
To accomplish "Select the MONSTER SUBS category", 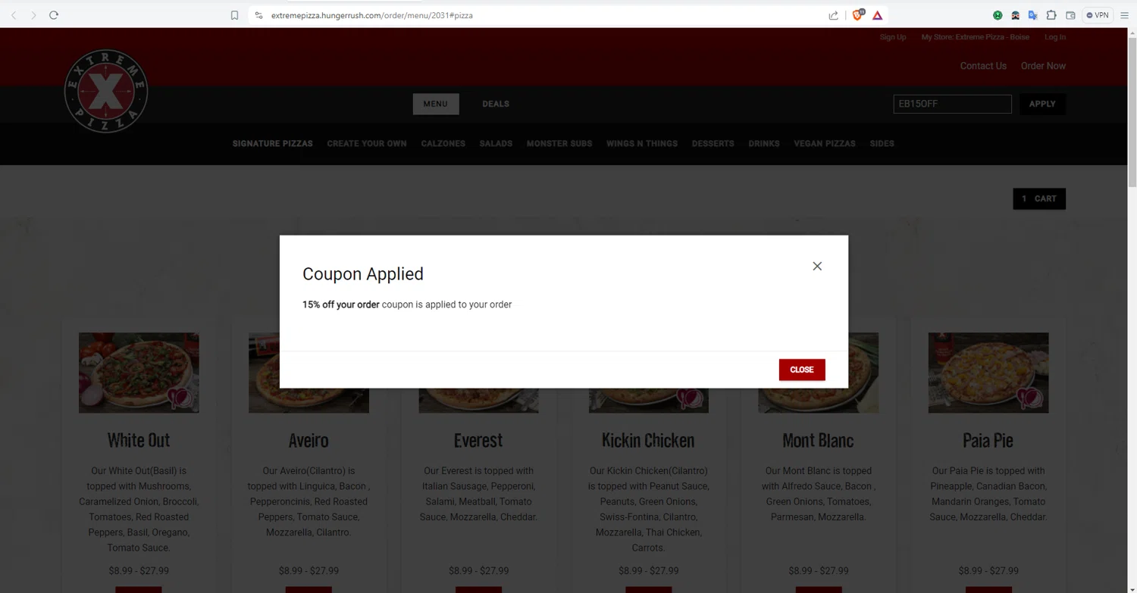I will (x=559, y=143).
